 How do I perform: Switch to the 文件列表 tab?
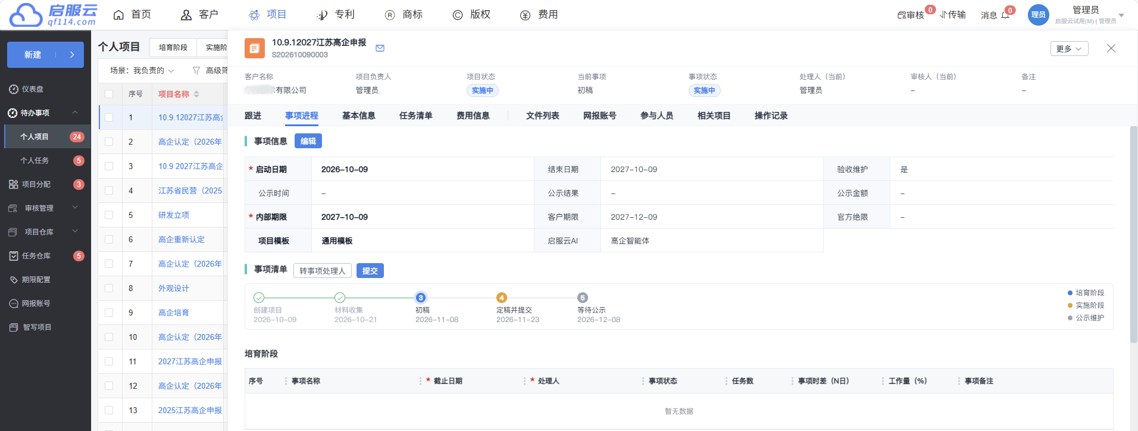pyautogui.click(x=543, y=115)
